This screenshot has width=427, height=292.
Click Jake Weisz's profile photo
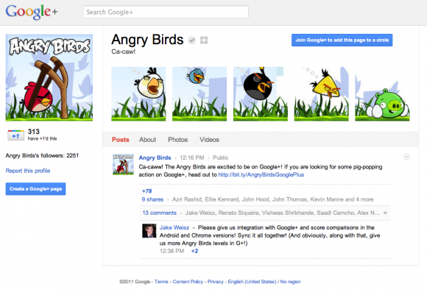tap(149, 231)
